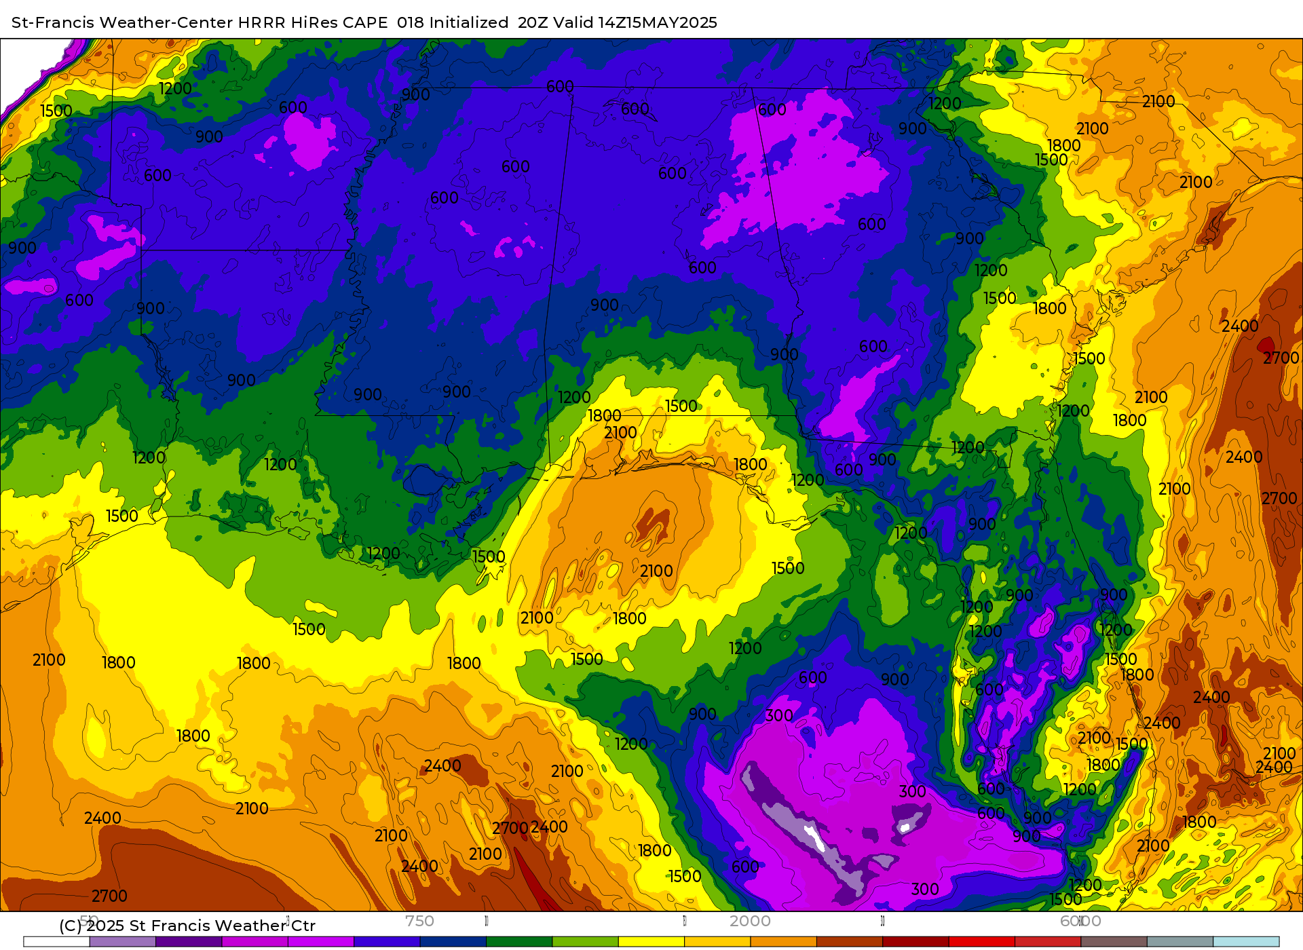Screen dimensions: 1303x950
Task: Click the "750" label above the color bar
Action: (419, 921)
